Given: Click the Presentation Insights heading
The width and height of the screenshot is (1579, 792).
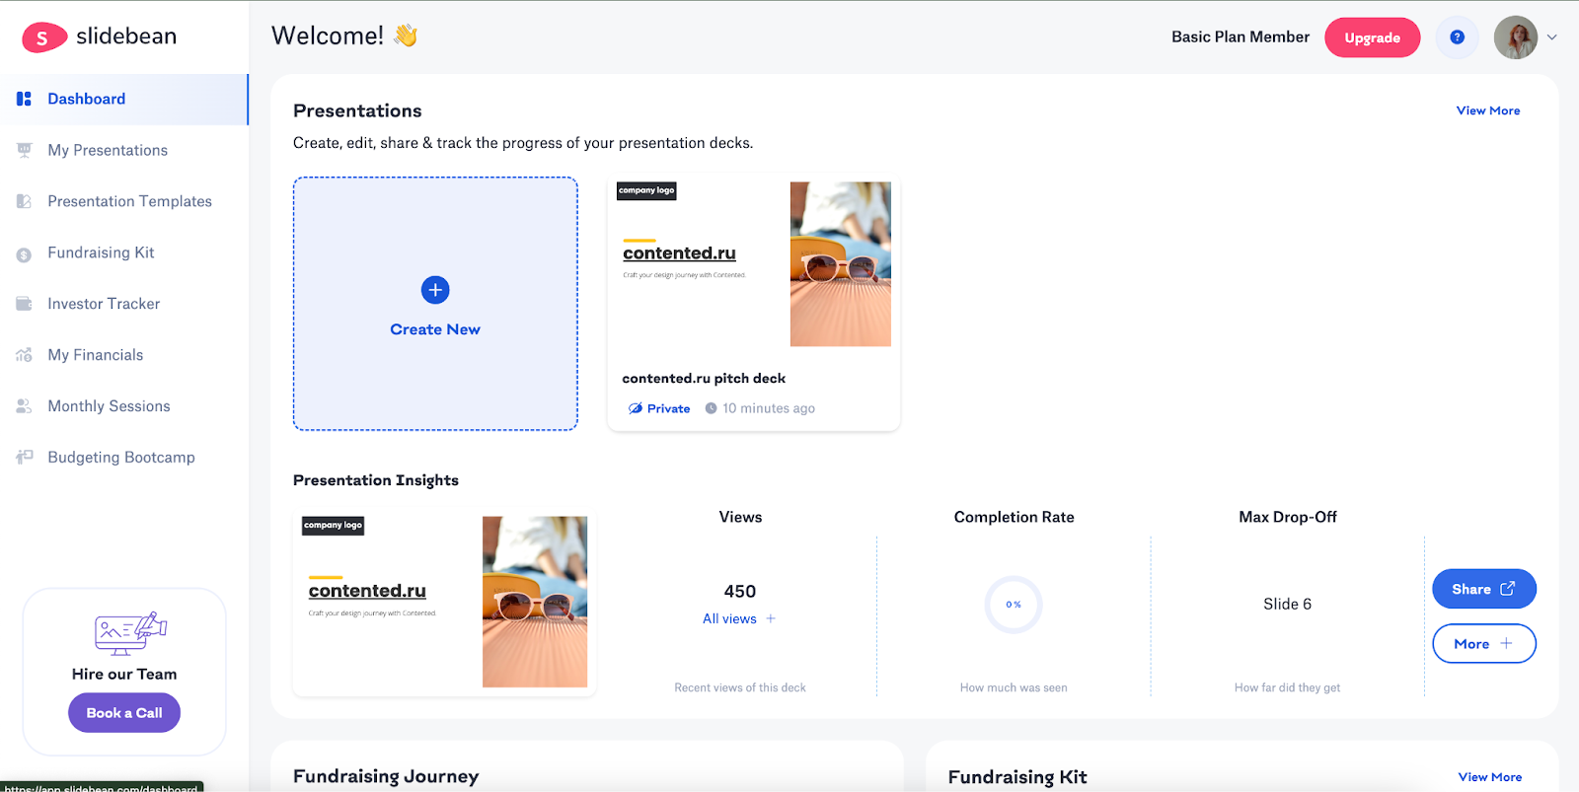Looking at the screenshot, I should [376, 480].
